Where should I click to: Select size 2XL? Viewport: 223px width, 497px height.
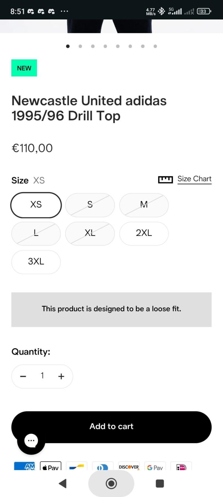[144, 233]
